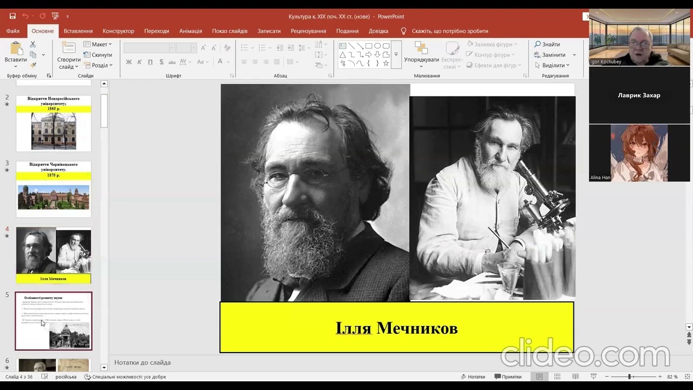The image size is (693, 390).
Task: Choose the rectangle shape
Action: coord(369,46)
